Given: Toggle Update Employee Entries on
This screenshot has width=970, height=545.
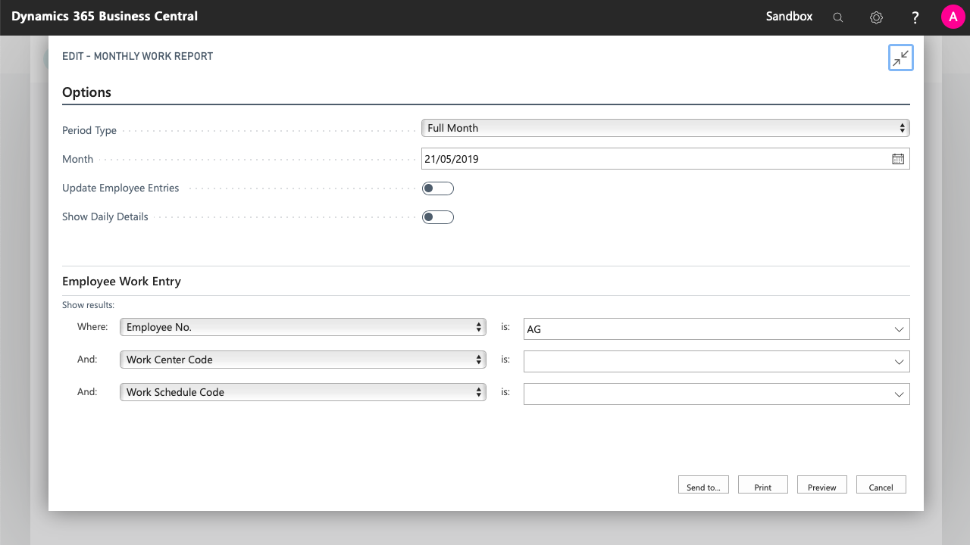Looking at the screenshot, I should (438, 188).
